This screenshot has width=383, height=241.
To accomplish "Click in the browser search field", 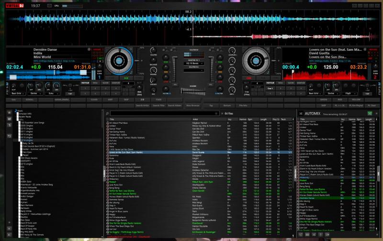I will pos(164,114).
